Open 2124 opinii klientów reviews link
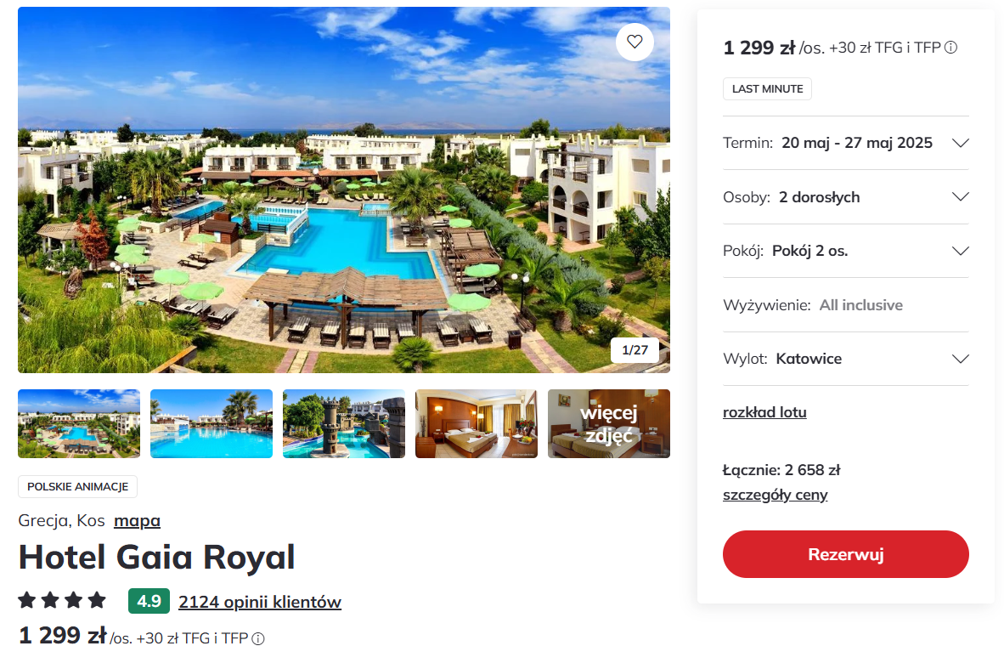1004x646 pixels. point(260,602)
